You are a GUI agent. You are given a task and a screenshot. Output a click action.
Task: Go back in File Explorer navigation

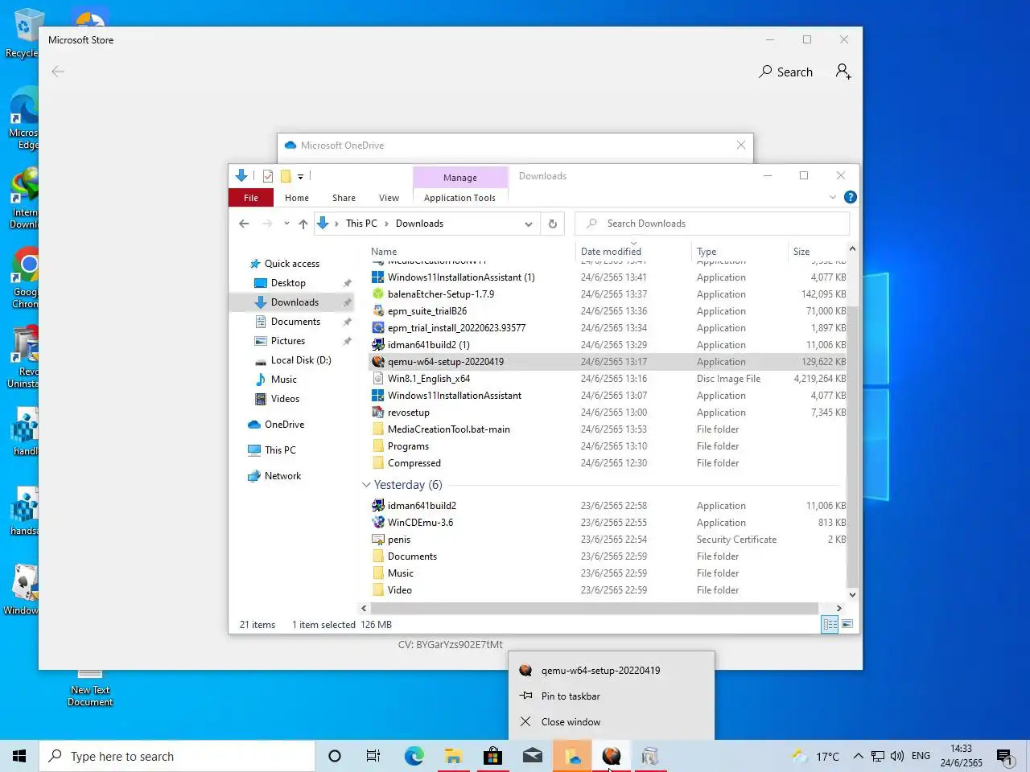tap(244, 224)
